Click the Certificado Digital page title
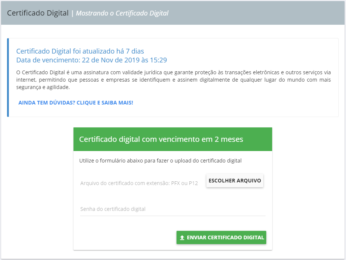 (38, 12)
